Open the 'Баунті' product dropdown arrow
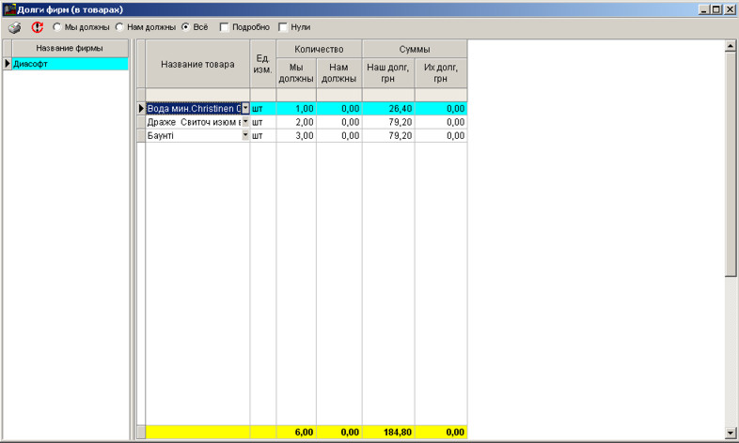Image resolution: width=739 pixels, height=443 pixels. pos(245,135)
